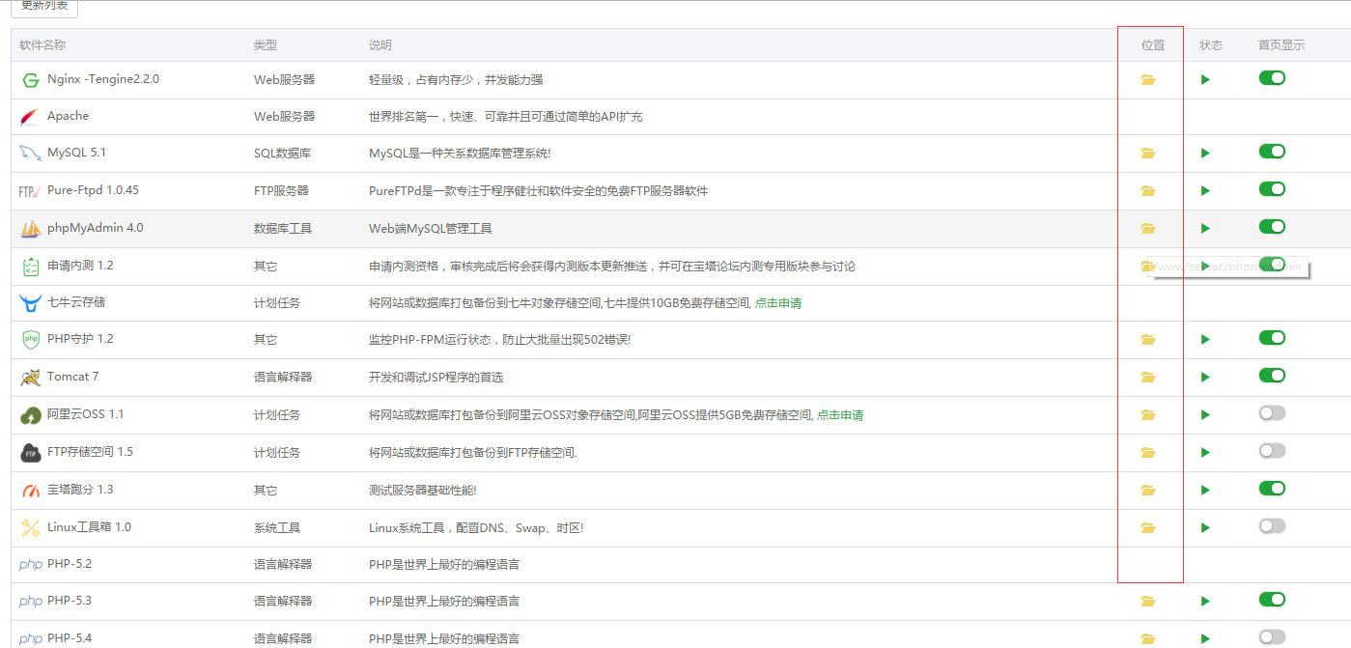Click the phpMyAdmin status play icon

point(1205,228)
